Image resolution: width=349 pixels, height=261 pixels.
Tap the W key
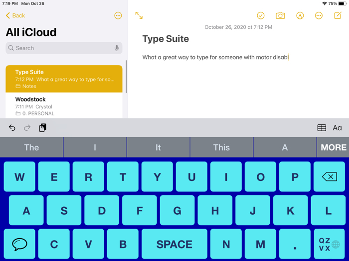tap(19, 176)
